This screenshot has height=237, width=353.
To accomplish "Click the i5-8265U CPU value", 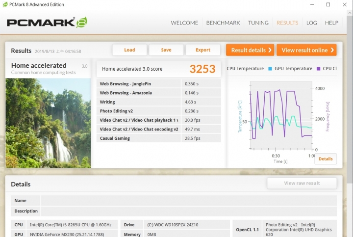I will pyautogui.click(x=71, y=225).
